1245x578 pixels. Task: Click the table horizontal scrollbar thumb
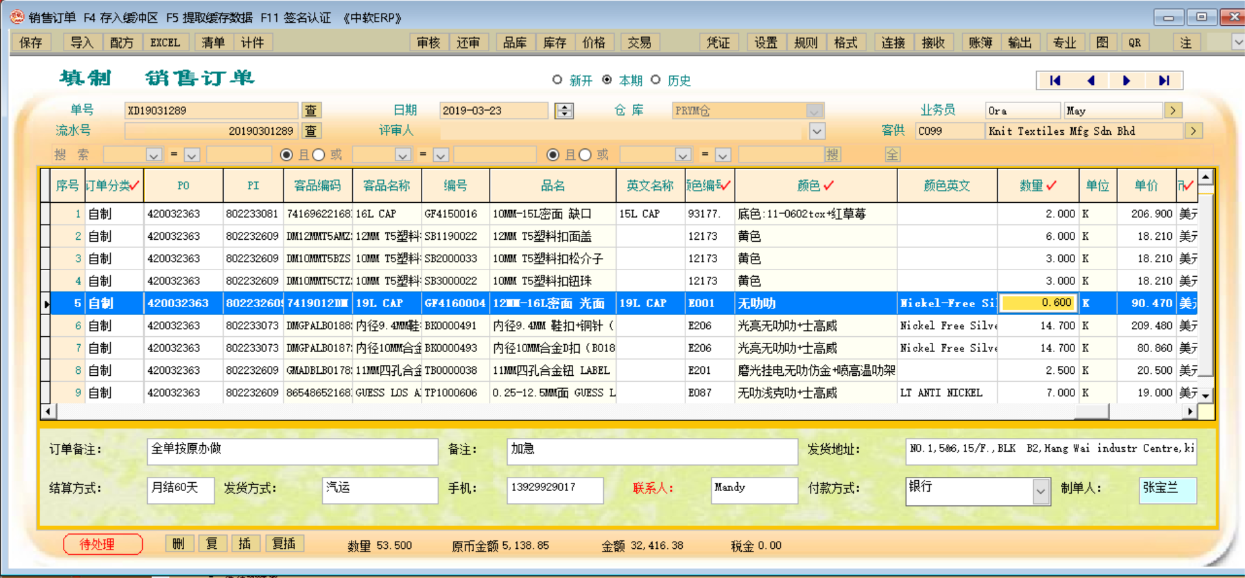coord(1092,411)
